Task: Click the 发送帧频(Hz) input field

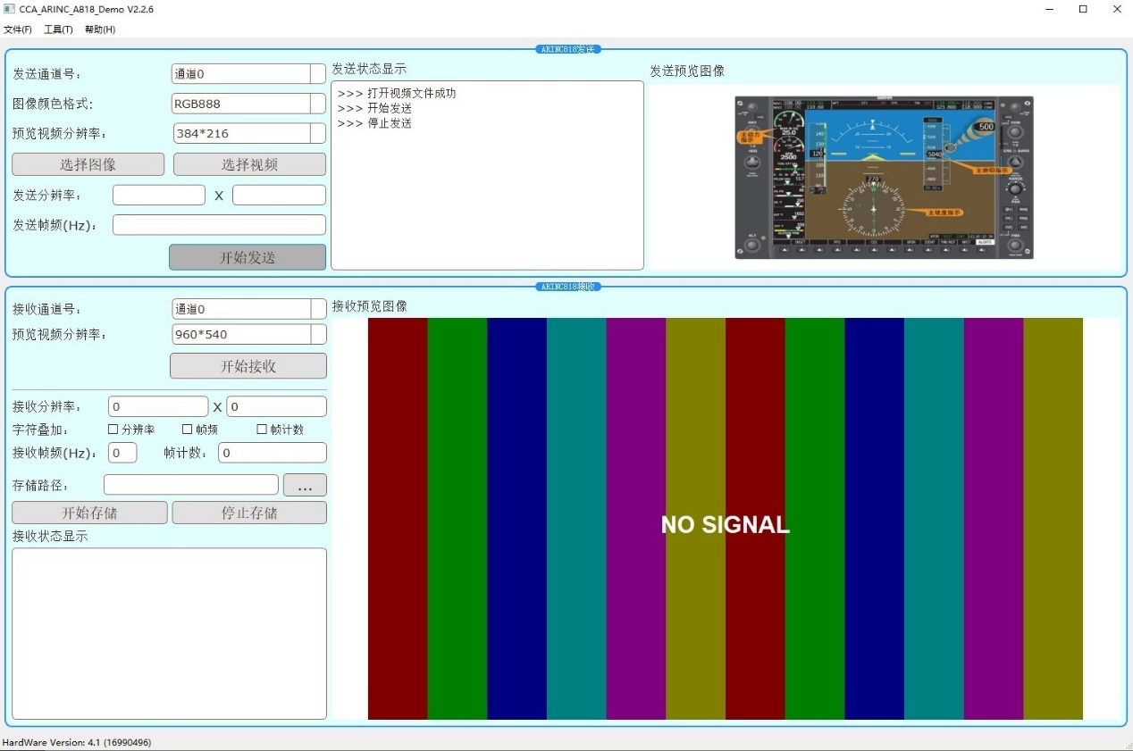Action: [x=219, y=225]
